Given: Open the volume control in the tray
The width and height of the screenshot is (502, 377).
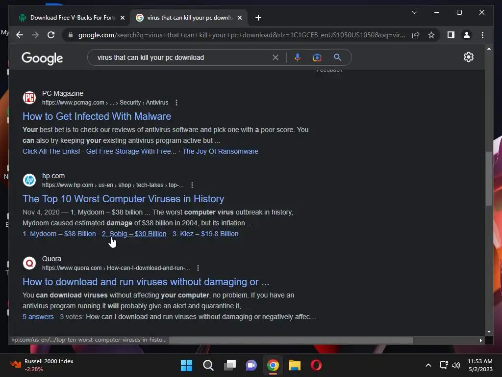Looking at the screenshot, I should pyautogui.click(x=455, y=365).
